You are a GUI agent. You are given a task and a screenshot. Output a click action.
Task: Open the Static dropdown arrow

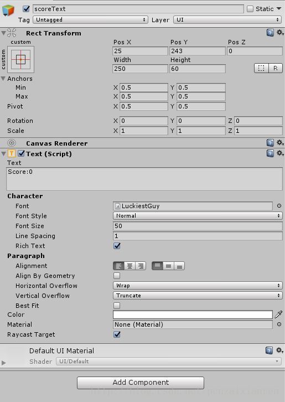point(279,9)
